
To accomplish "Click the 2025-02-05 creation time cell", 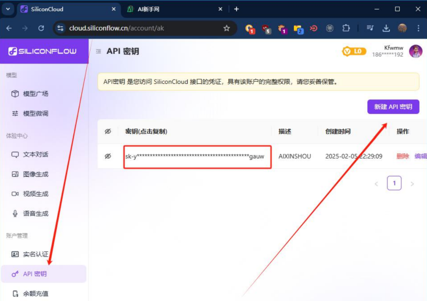I will pos(354,156).
